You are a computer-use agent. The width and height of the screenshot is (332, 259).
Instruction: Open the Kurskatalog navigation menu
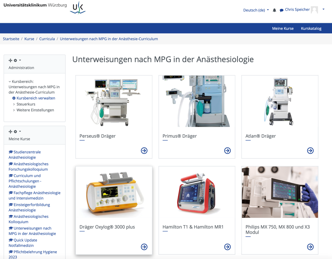click(x=311, y=28)
